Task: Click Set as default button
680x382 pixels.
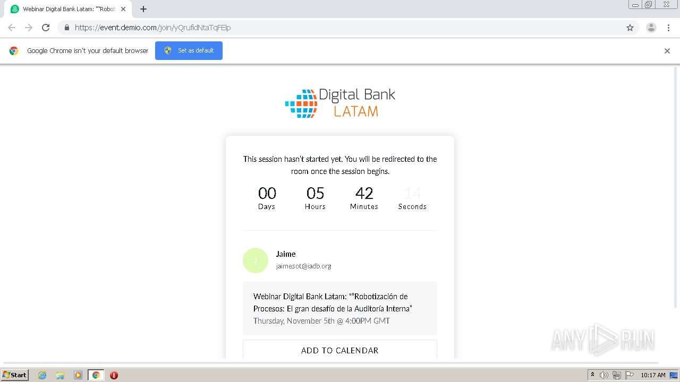Action: pos(189,50)
